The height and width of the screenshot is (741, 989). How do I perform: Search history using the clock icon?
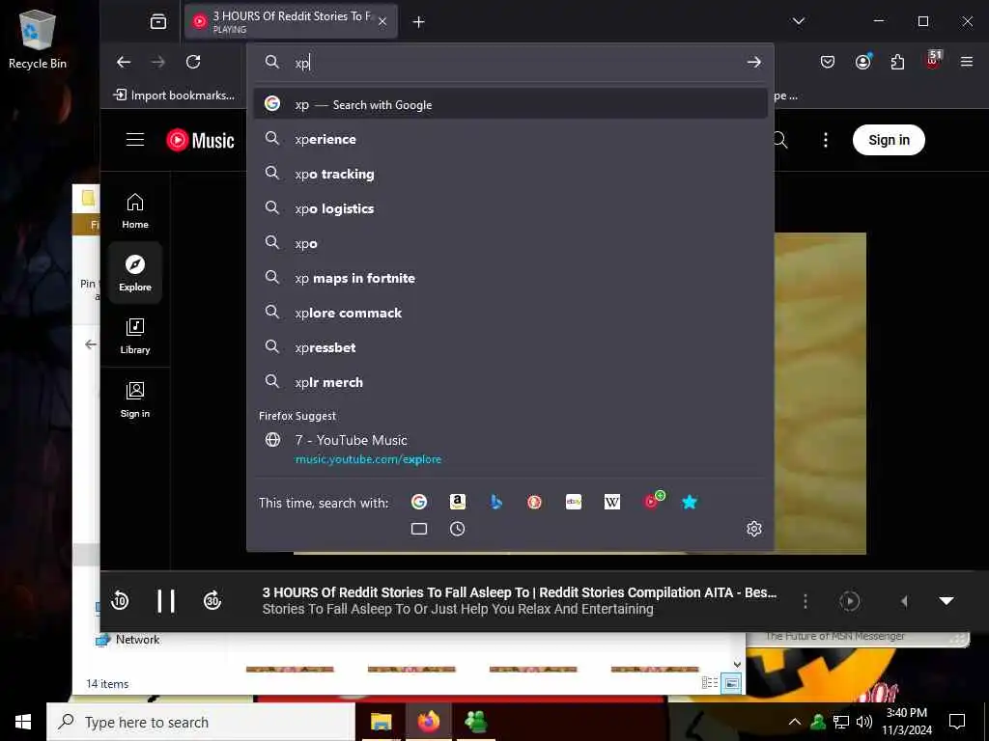click(457, 529)
